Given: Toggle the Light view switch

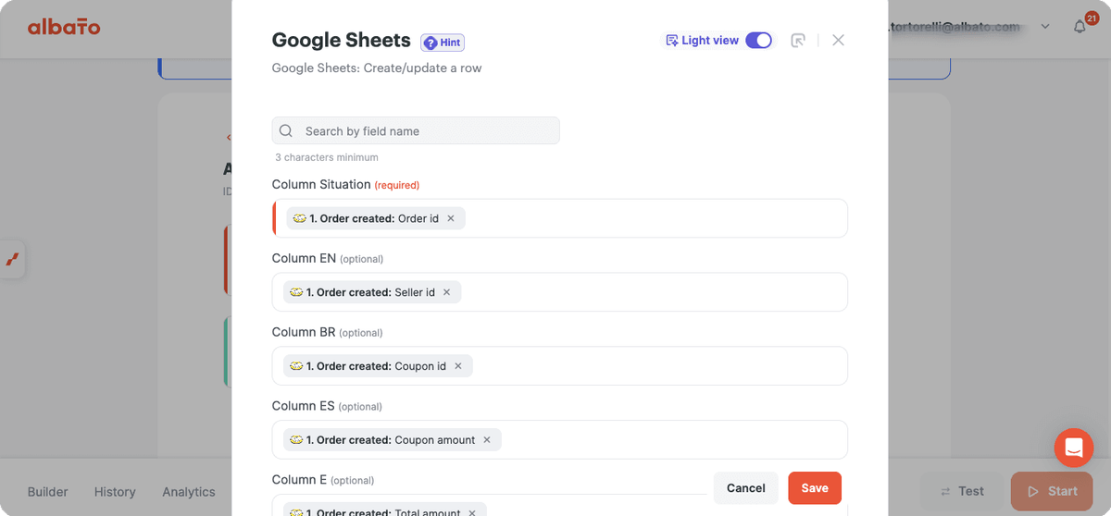Looking at the screenshot, I should coord(758,40).
